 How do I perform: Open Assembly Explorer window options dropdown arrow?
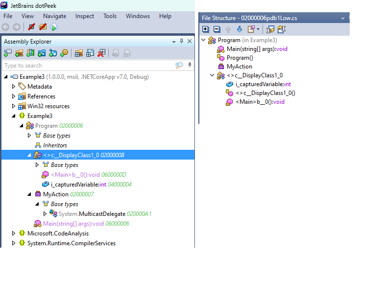(173, 42)
